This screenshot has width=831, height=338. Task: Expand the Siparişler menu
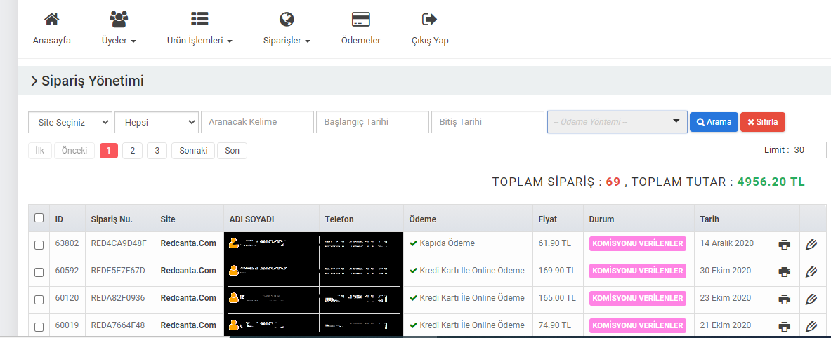pos(287,41)
